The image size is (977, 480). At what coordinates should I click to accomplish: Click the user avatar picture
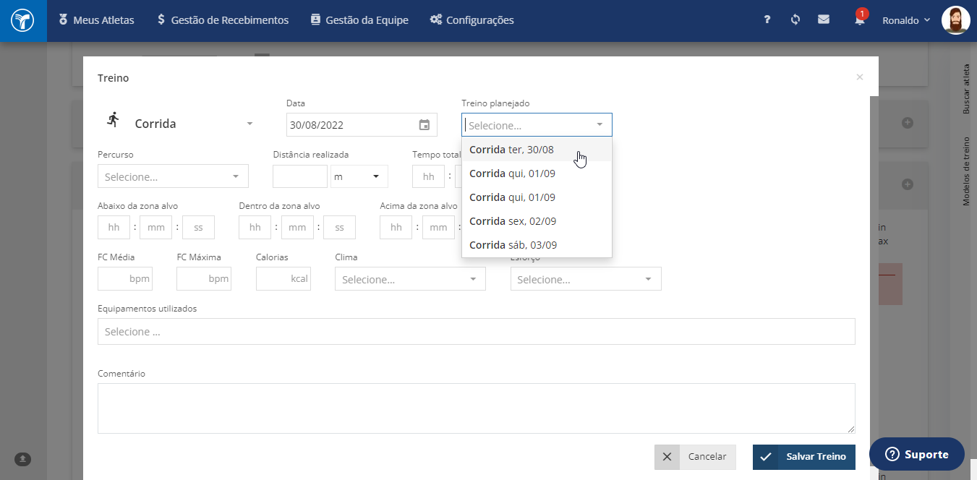tap(955, 20)
